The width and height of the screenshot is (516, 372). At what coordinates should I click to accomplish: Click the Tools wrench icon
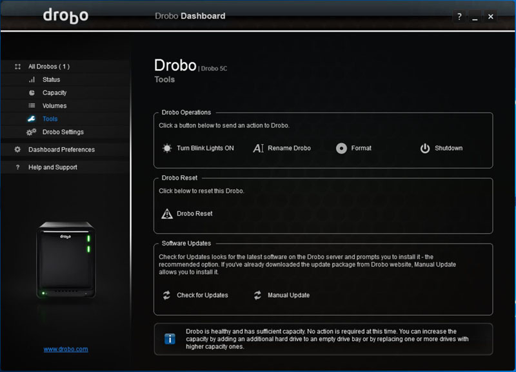[x=32, y=119]
